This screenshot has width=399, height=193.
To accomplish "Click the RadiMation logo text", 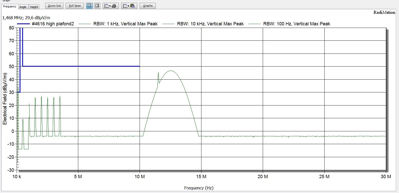I will click(384, 13).
